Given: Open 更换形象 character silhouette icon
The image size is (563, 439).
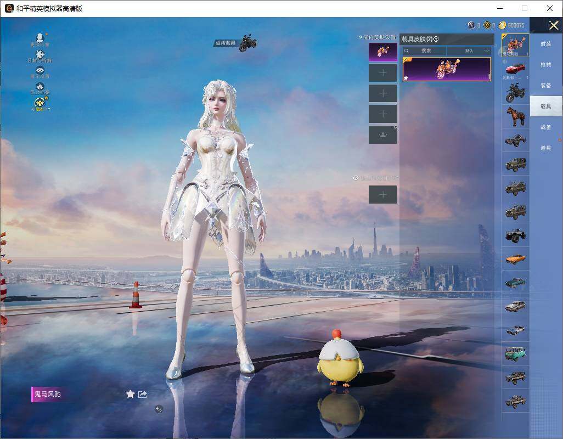Looking at the screenshot, I should [x=40, y=38].
